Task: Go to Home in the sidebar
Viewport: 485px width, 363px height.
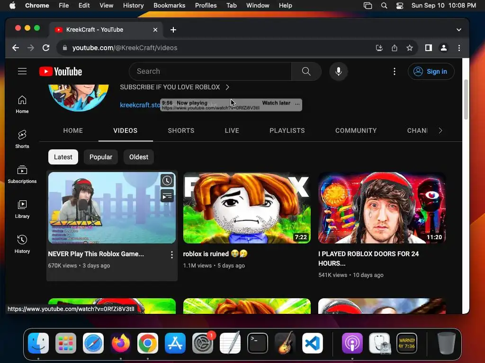Action: 22,104
